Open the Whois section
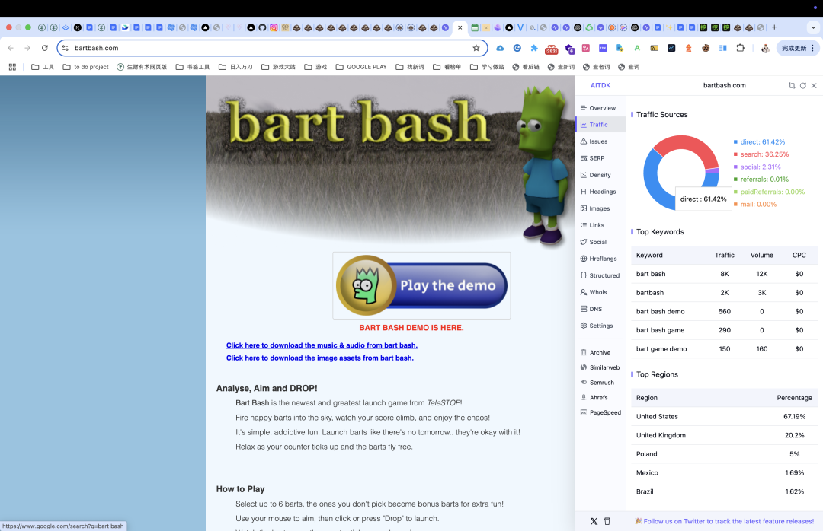The width and height of the screenshot is (823, 531). (x=593, y=292)
